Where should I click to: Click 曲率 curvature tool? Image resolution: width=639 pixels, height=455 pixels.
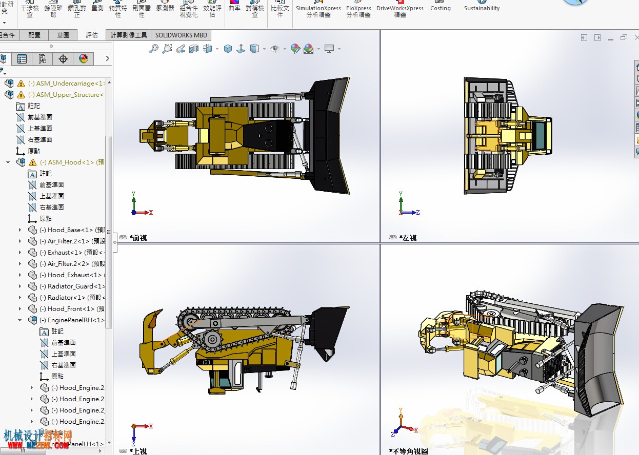[234, 6]
